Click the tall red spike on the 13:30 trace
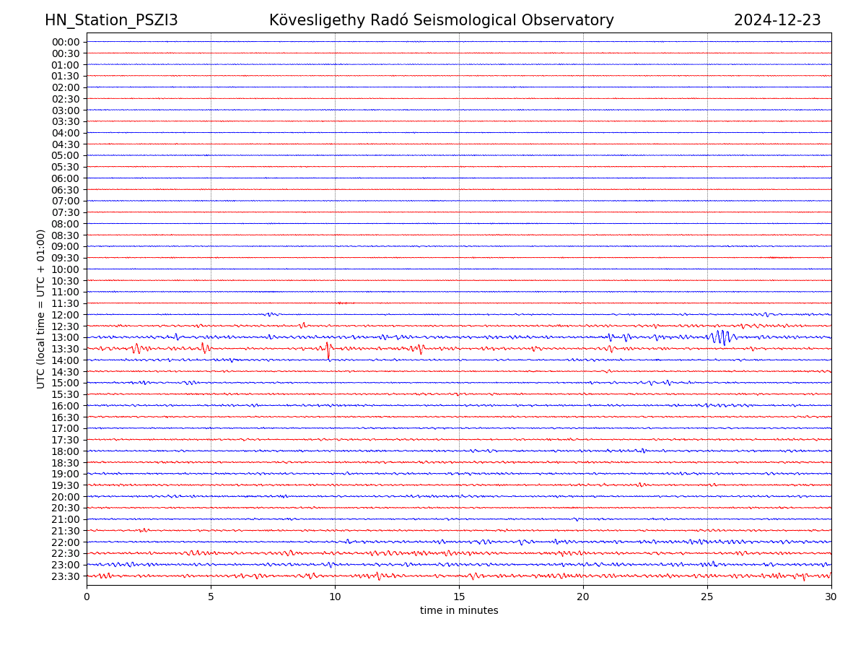866x650 pixels. pos(328,350)
